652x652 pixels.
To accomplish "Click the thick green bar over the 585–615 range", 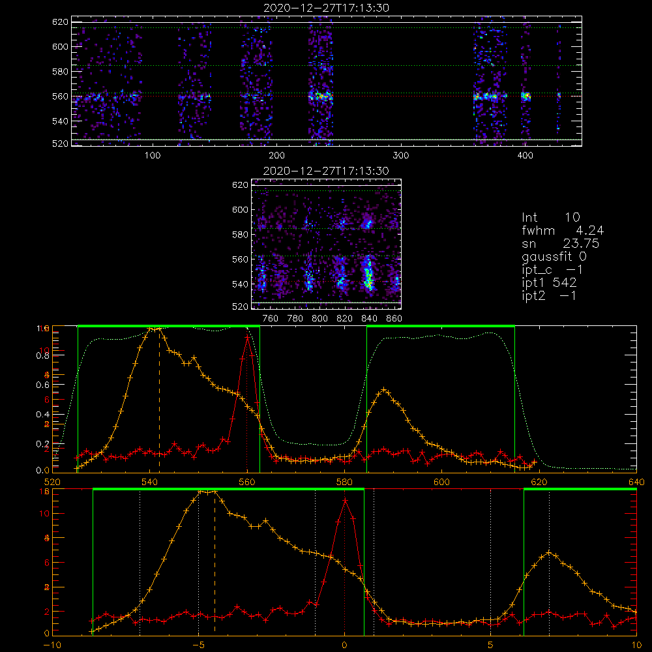I will (x=441, y=326).
